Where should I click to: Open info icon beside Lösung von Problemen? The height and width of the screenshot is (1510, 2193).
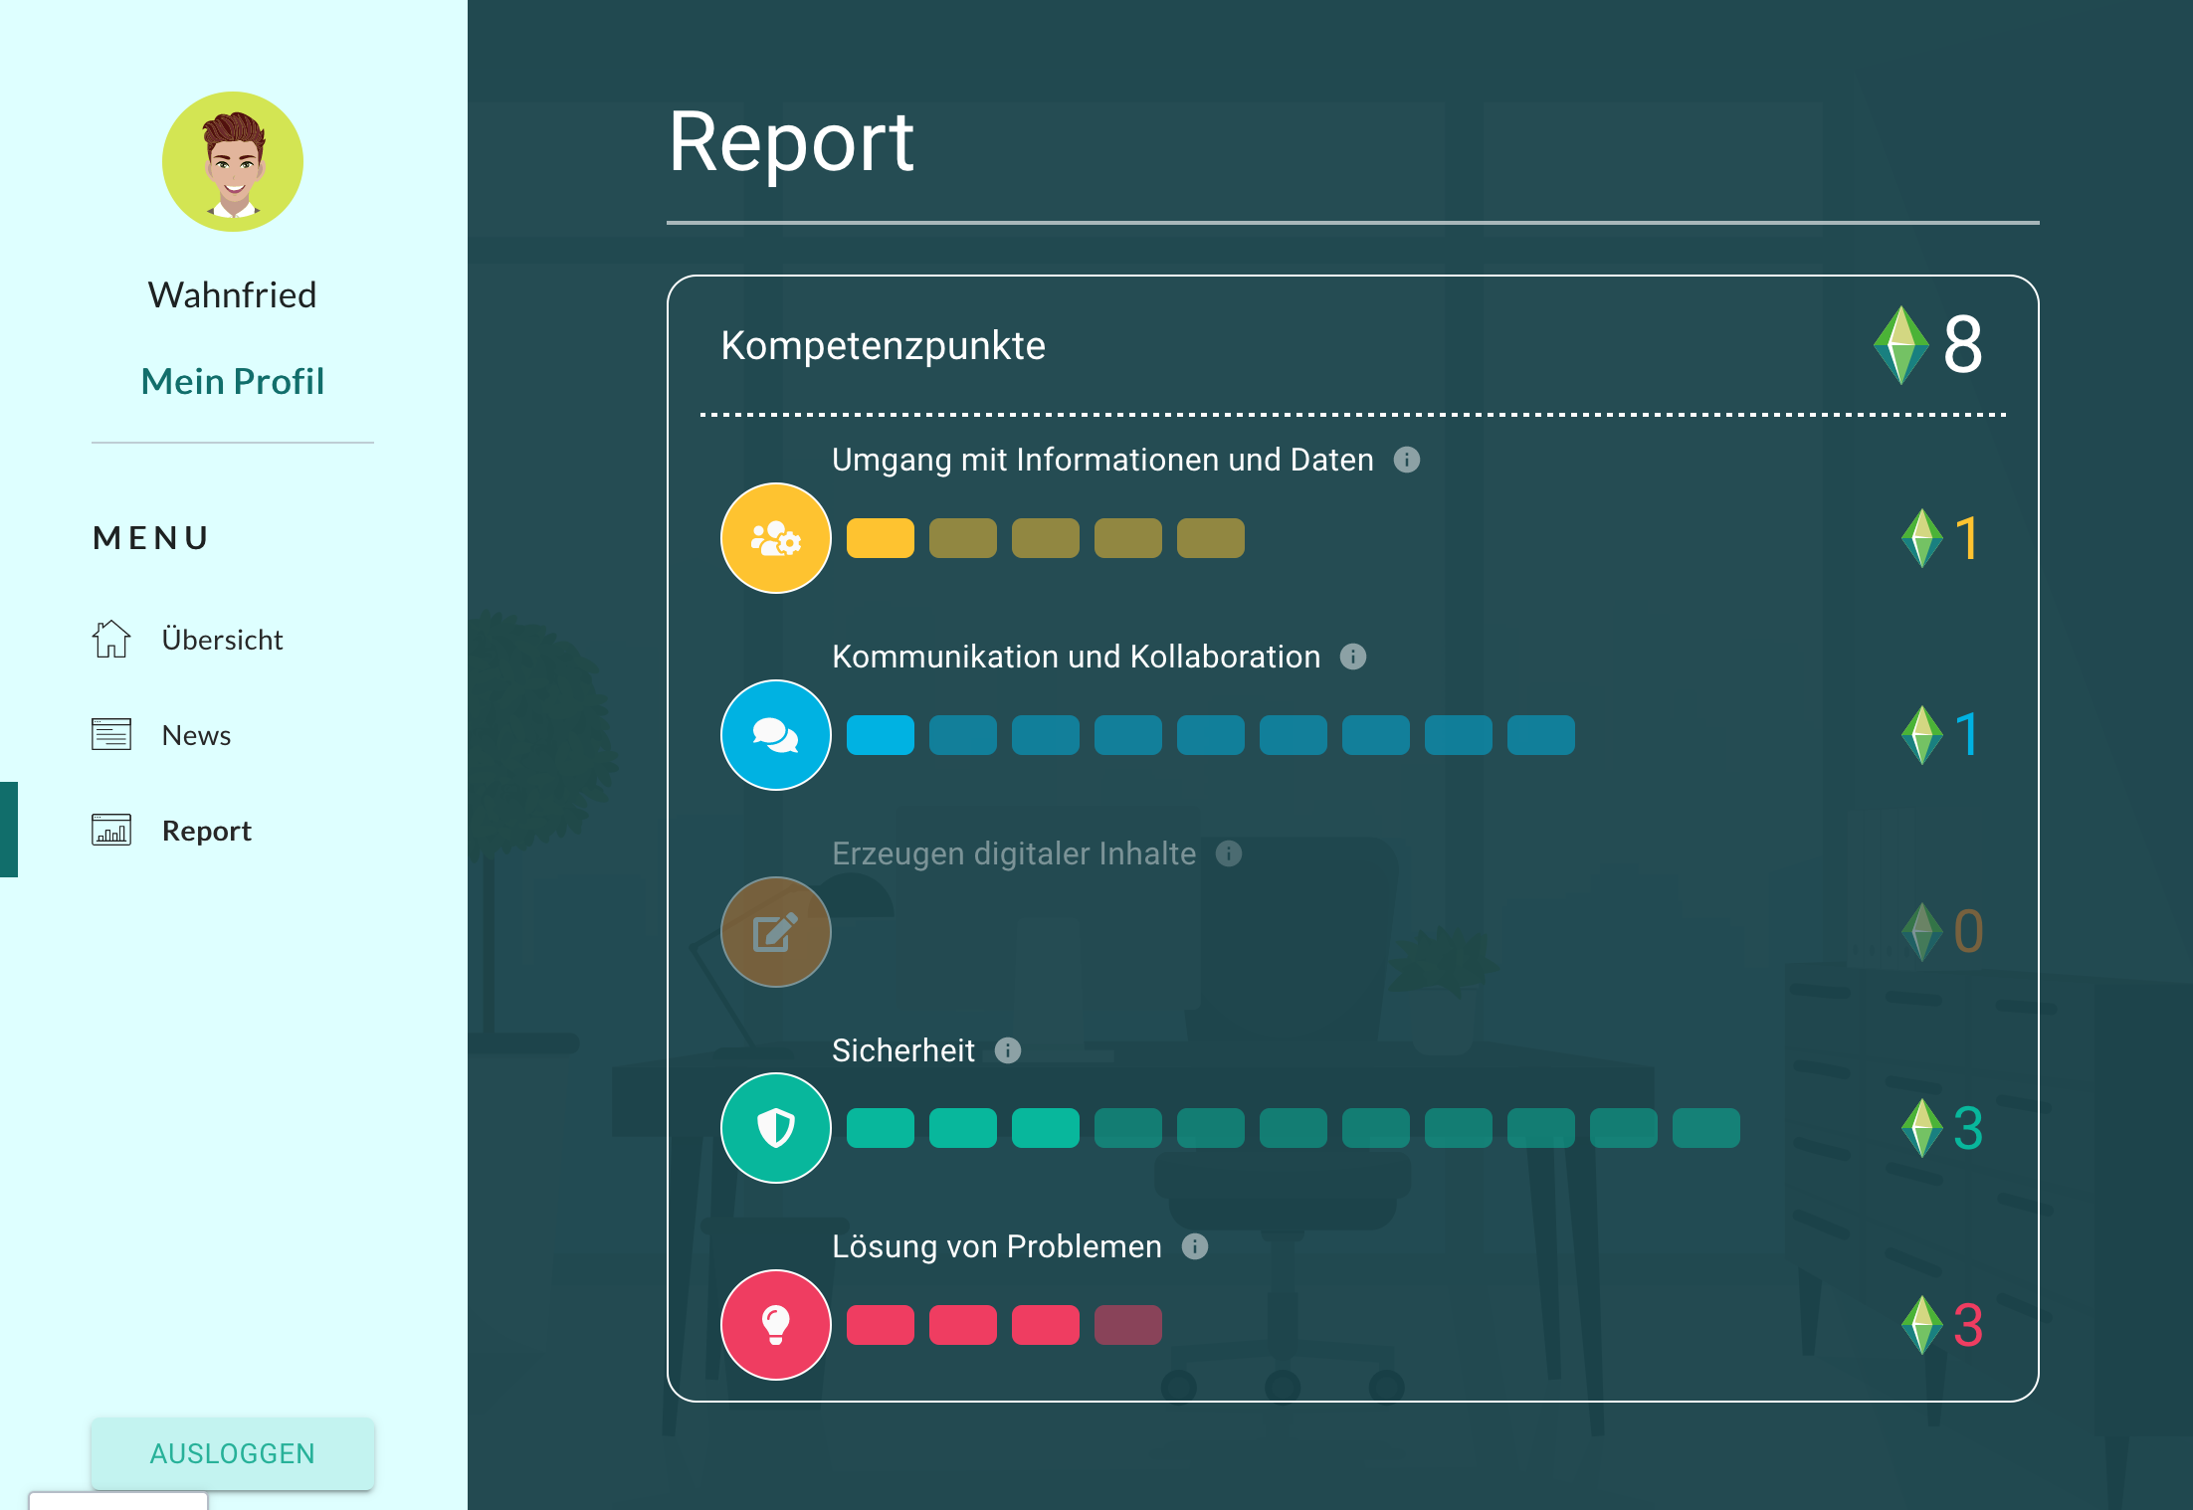[x=1194, y=1246]
